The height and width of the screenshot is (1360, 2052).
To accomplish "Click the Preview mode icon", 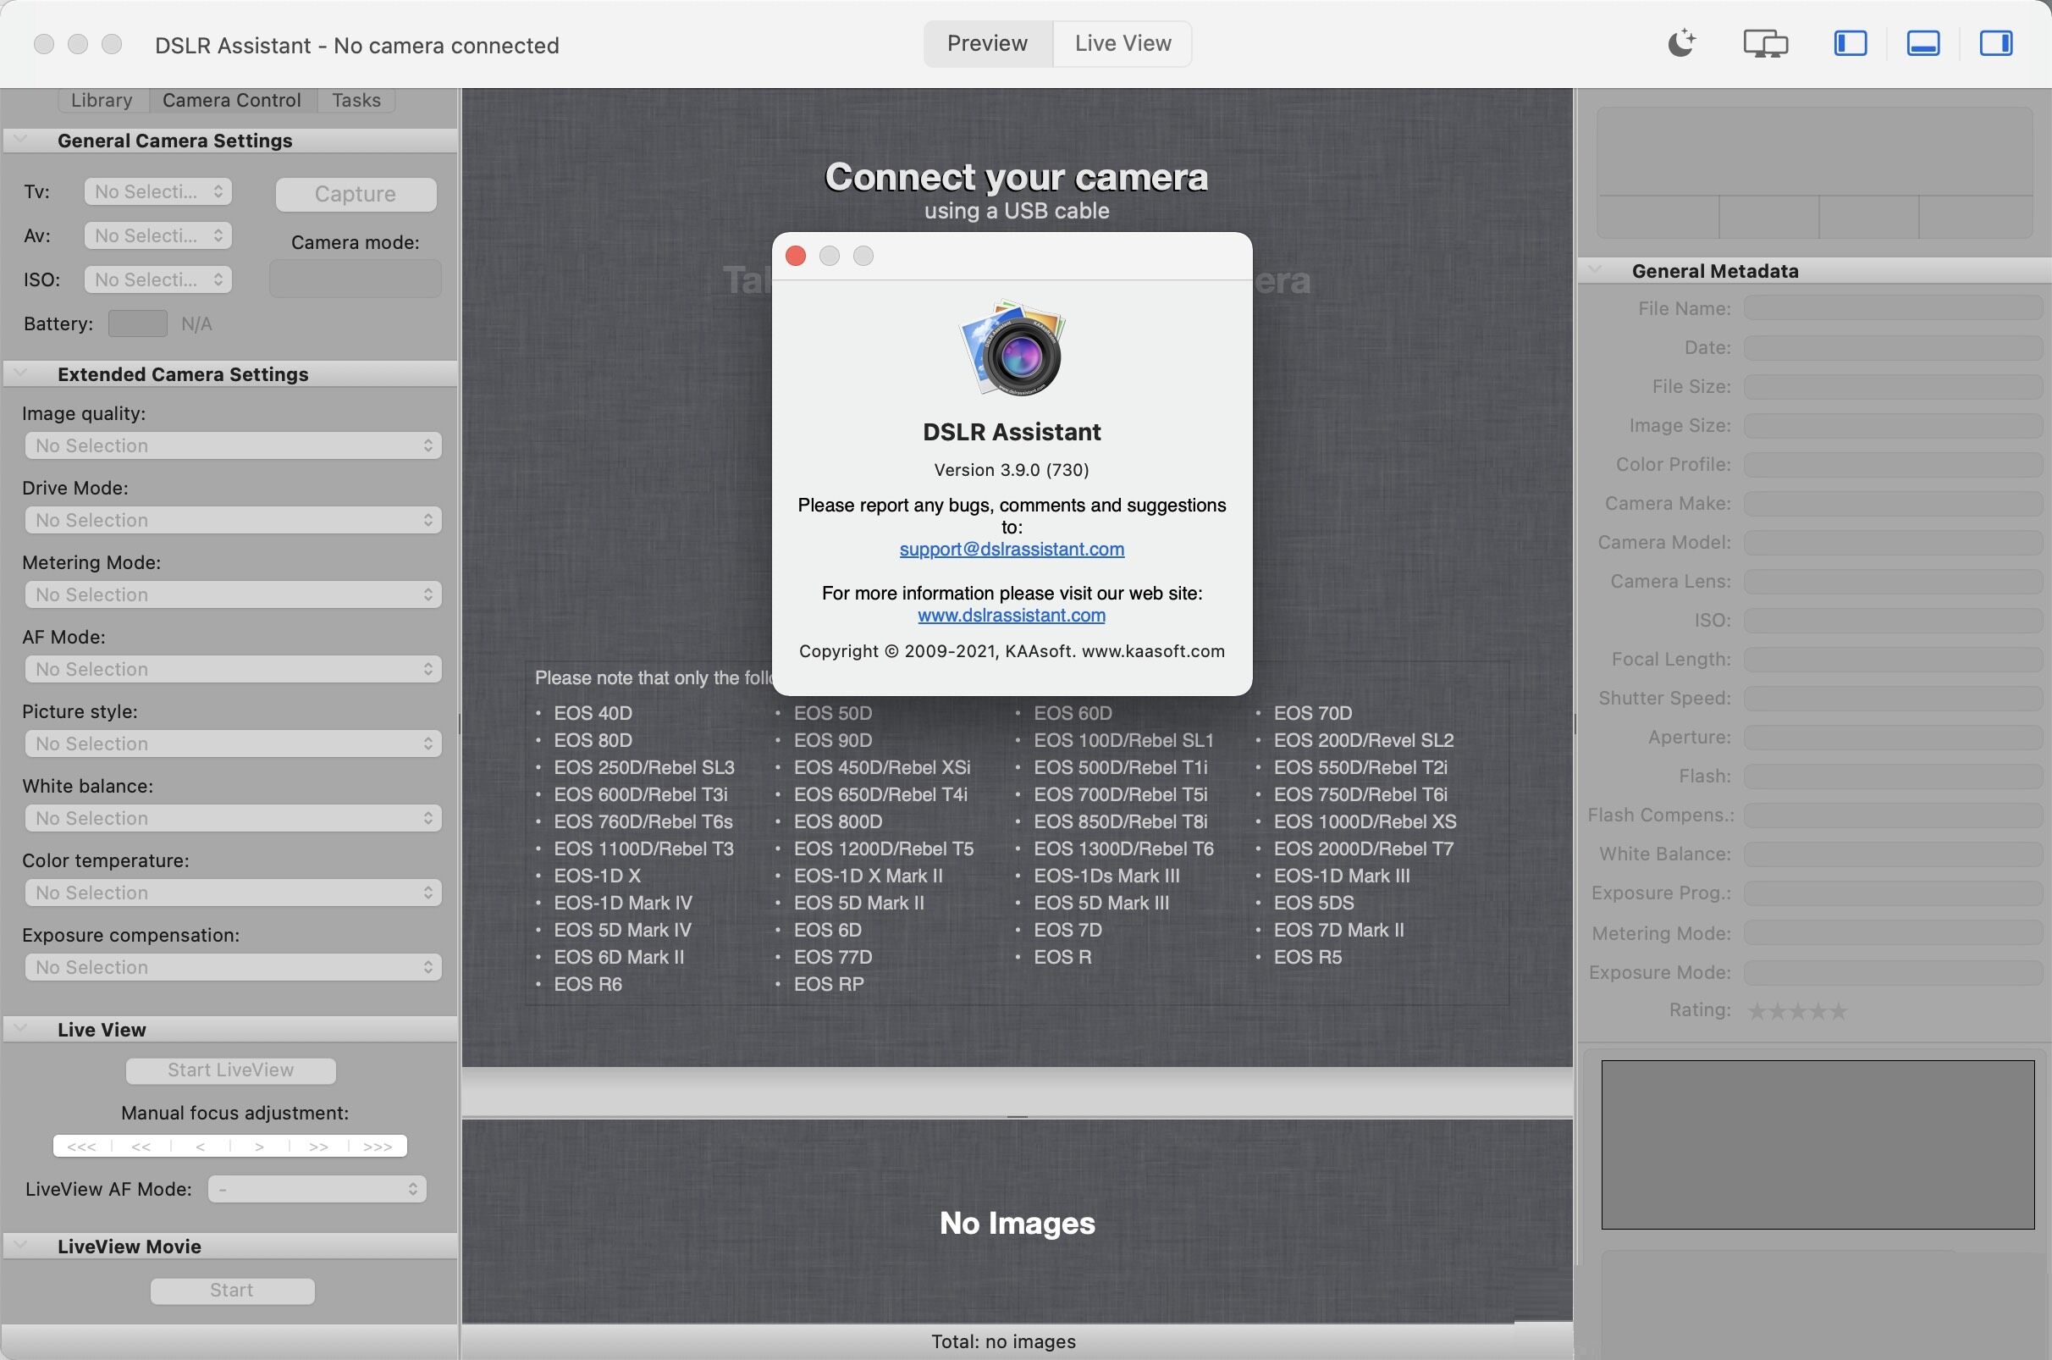I will pos(986,42).
